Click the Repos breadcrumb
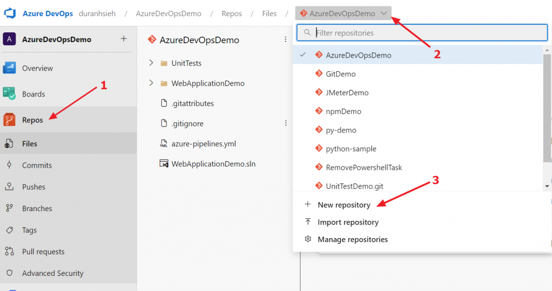The width and height of the screenshot is (552, 291). pyautogui.click(x=232, y=13)
